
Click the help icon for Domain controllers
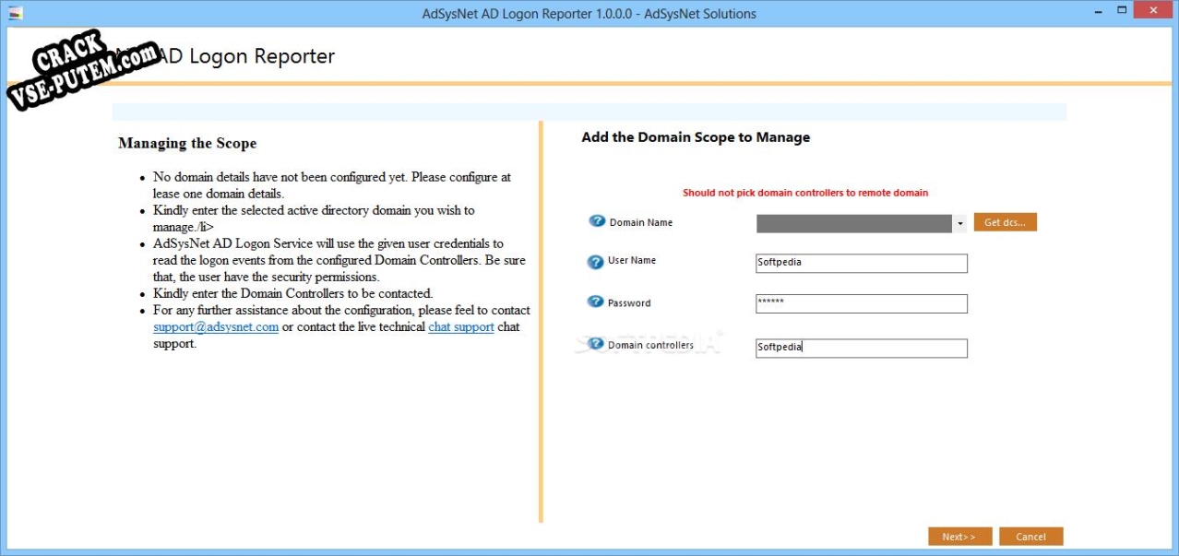point(595,345)
